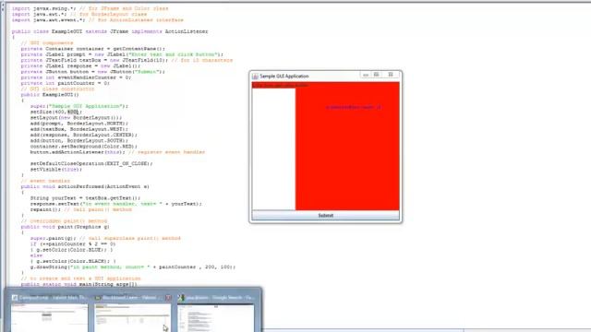Click the prompt label at top of GUI window

[x=281, y=86]
